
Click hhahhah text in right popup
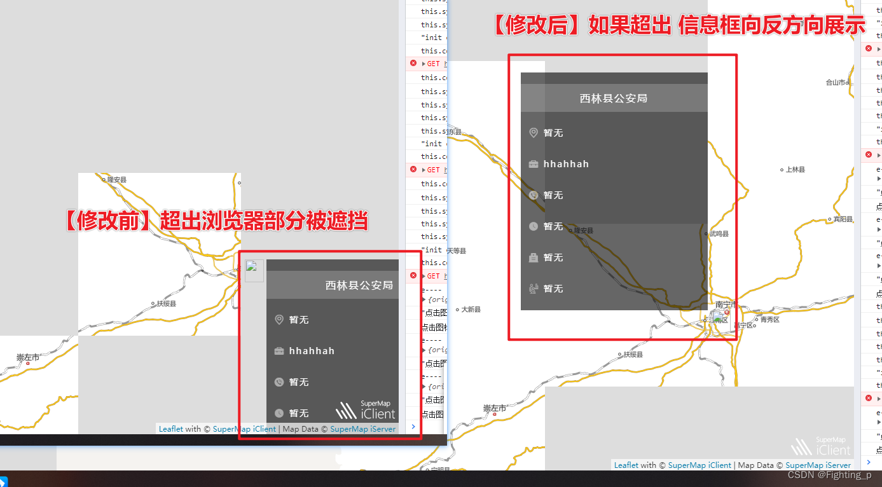pos(566,164)
